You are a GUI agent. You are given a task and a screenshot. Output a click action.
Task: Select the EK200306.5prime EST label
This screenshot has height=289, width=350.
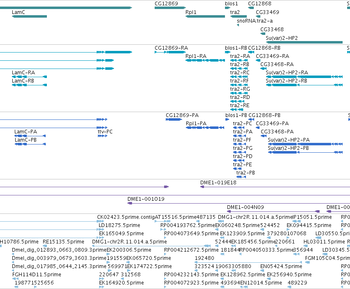click(x=129, y=250)
